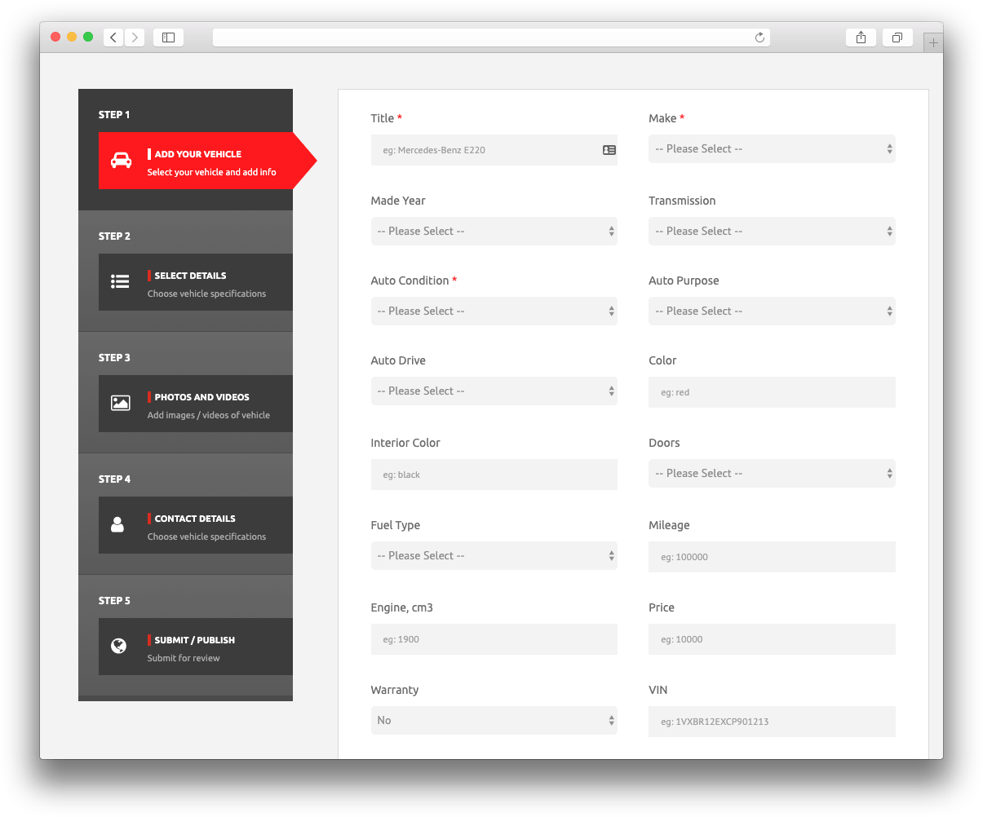The width and height of the screenshot is (983, 817).
Task: Expand the Auto Purpose dropdown
Action: (772, 311)
